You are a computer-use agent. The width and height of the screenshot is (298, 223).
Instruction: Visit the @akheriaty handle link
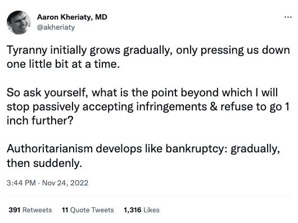coord(56,27)
